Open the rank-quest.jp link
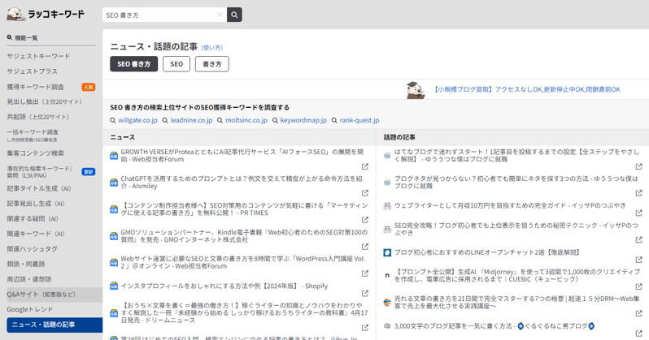This screenshot has width=649, height=340. [359, 121]
